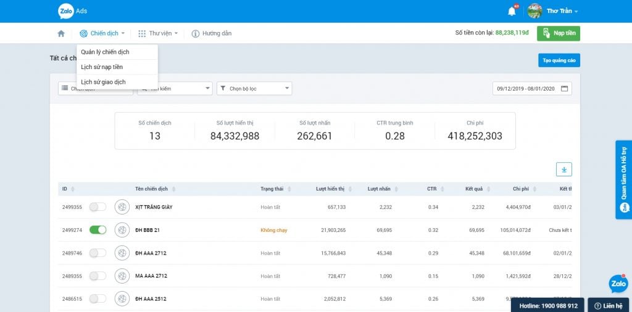Click globe icon for XỊT TRẮNG GIÀY

pos(122,207)
